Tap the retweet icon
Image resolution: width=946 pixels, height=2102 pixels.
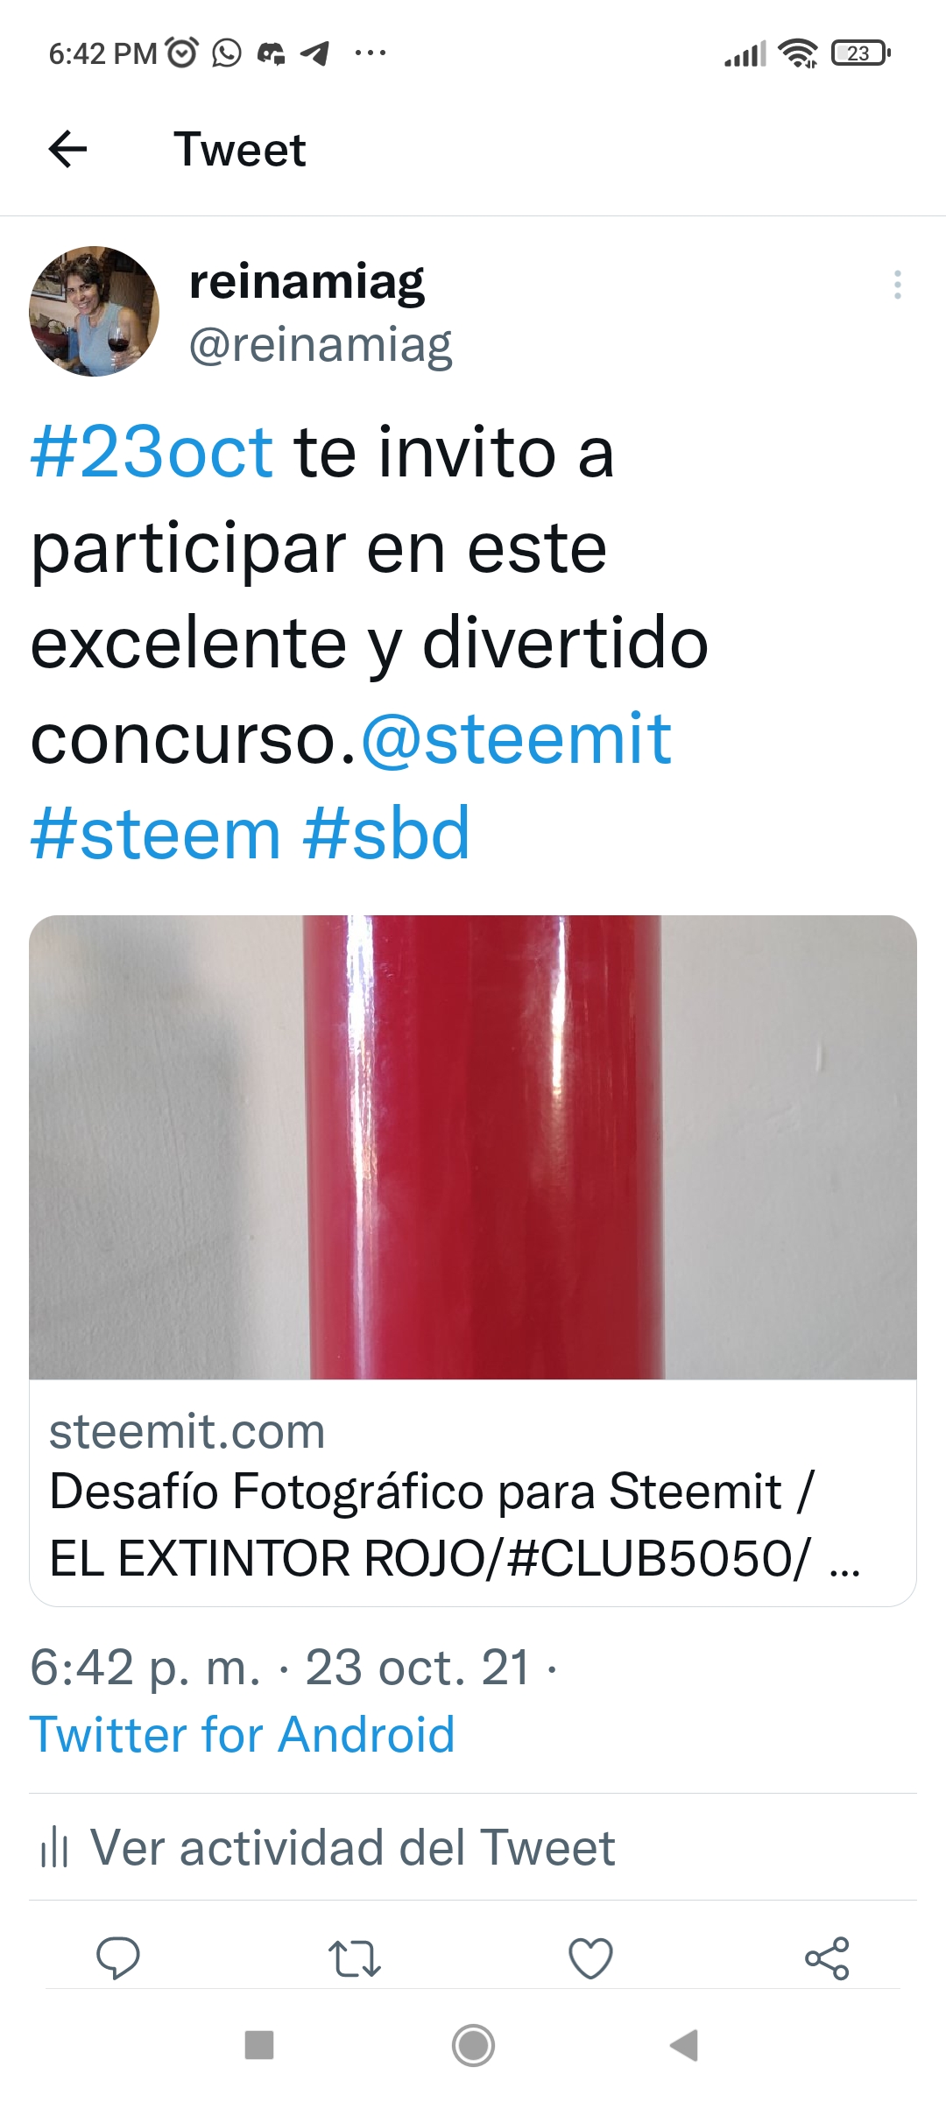354,1959
